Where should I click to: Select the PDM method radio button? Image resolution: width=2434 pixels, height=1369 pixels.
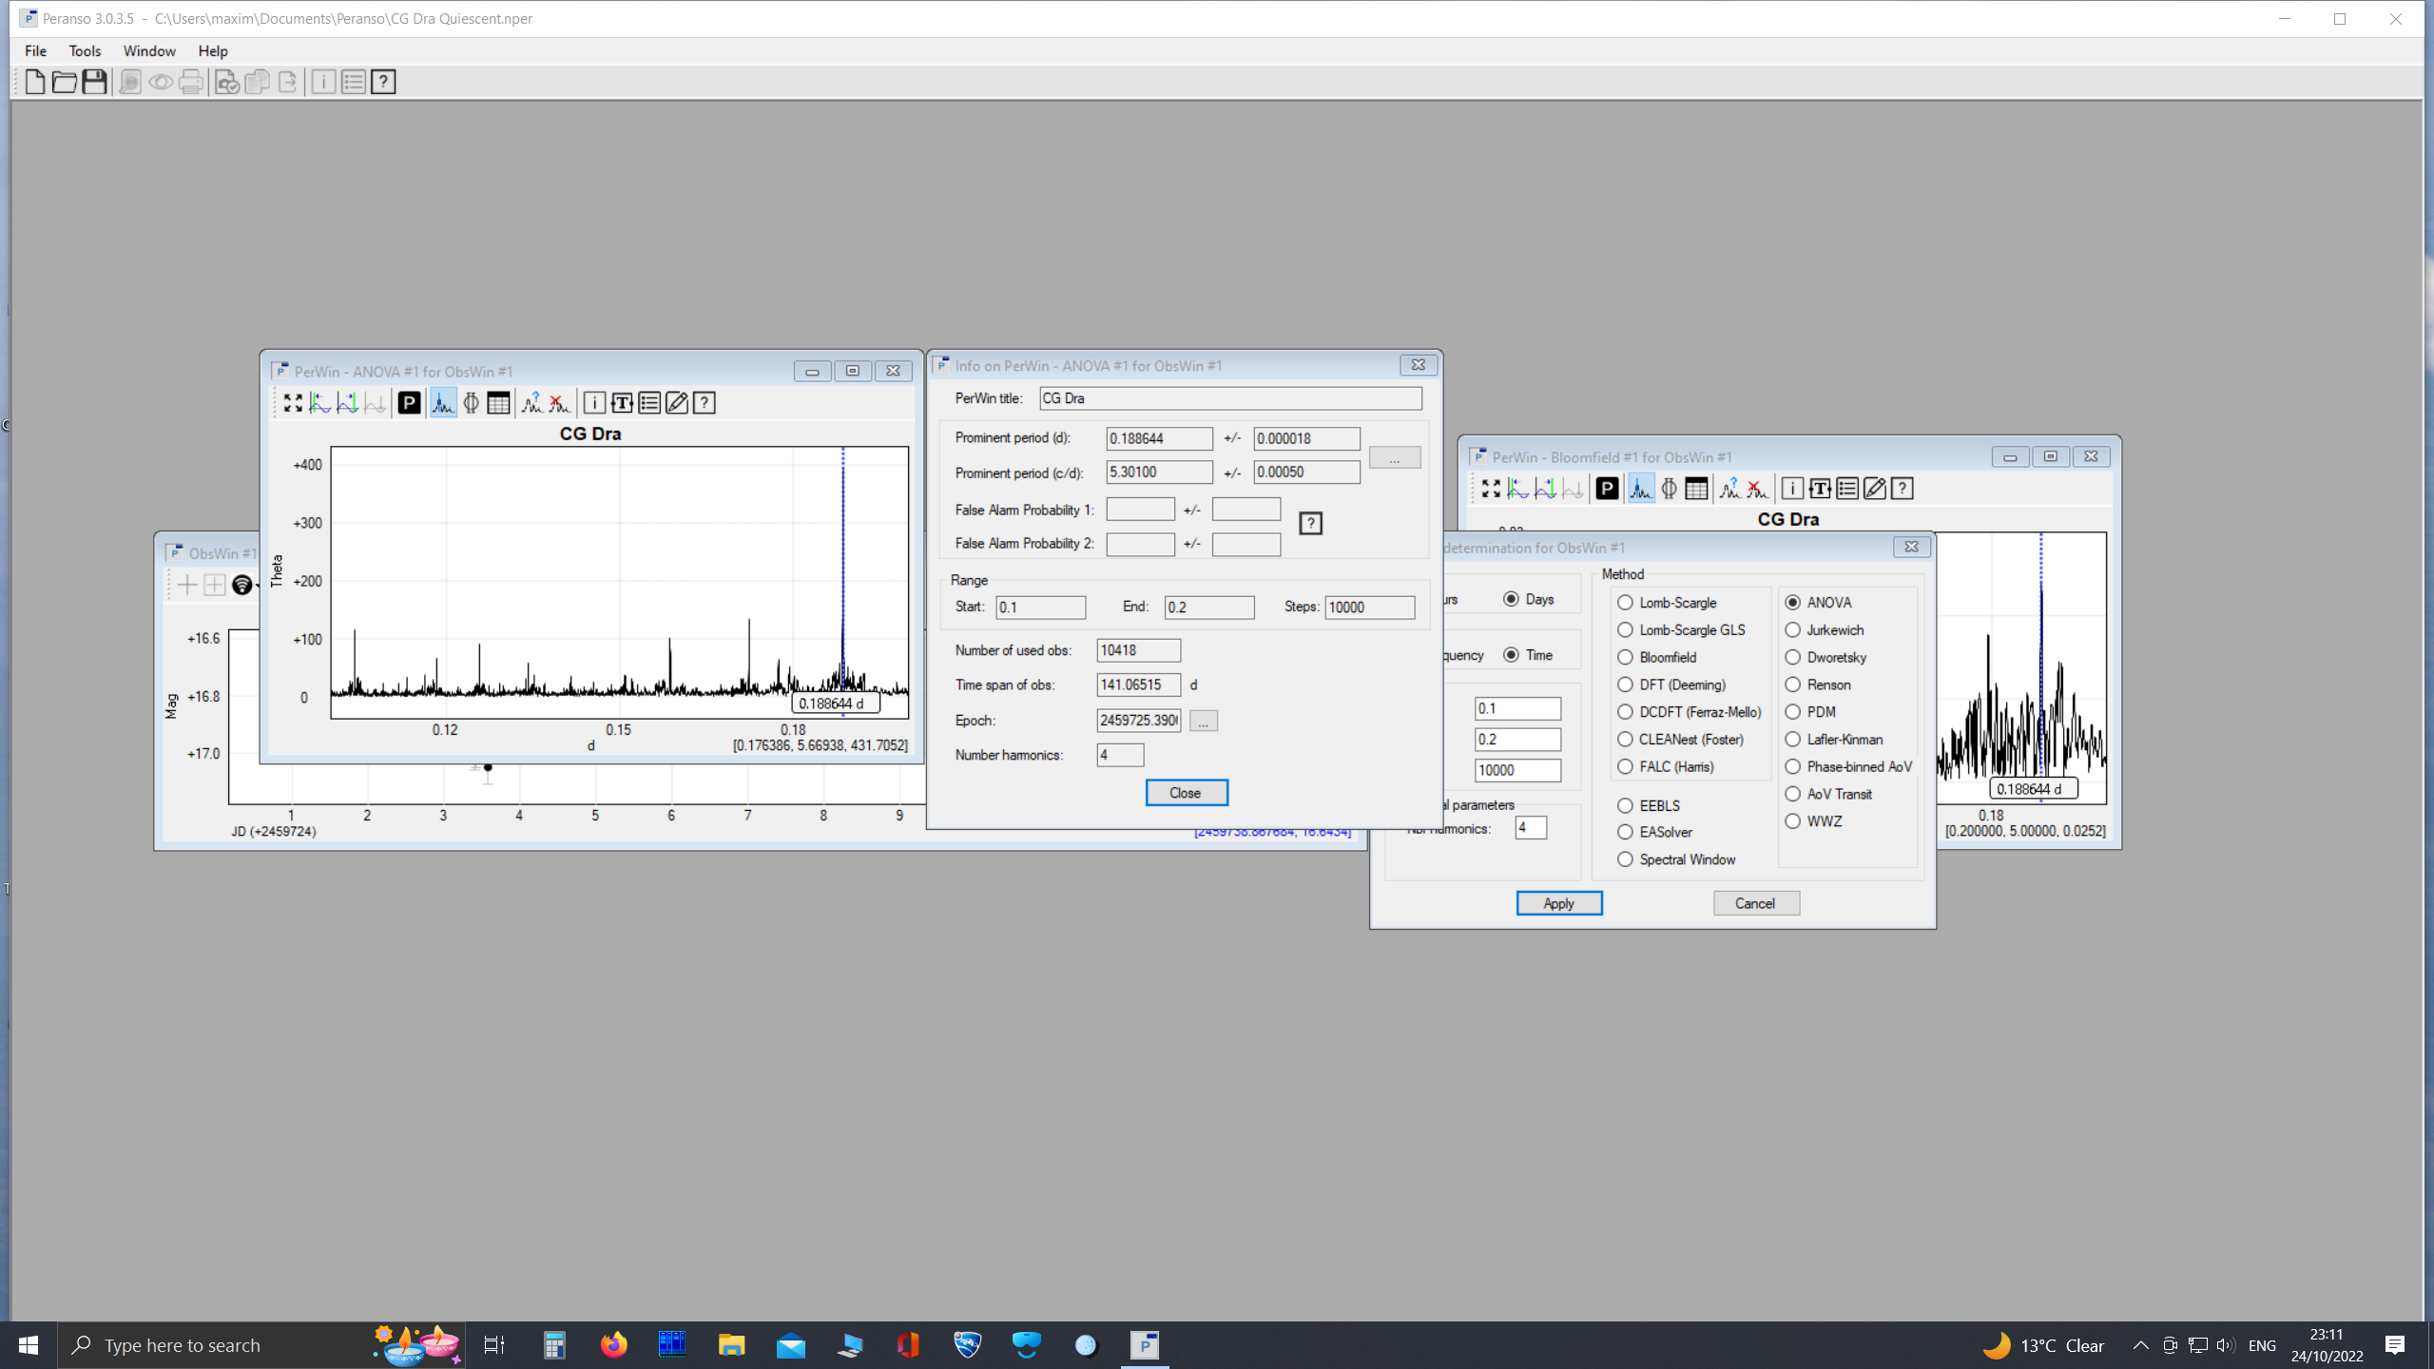click(x=1792, y=712)
